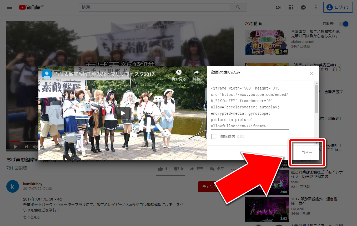357x226 pixels.
Task: Open the hamburger guide menu
Action: [9, 7]
